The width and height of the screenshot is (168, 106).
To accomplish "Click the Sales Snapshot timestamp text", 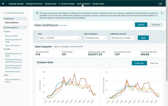I will coord(68,47).
